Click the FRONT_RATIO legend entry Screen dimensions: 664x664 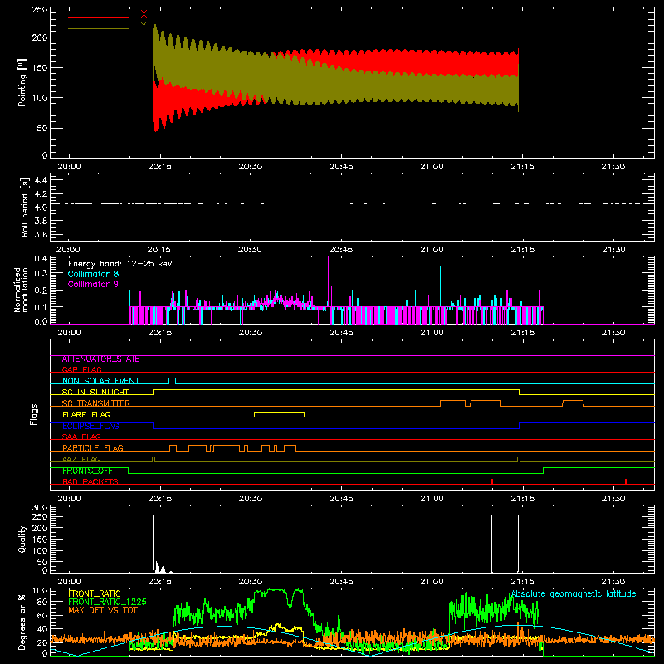click(95, 593)
